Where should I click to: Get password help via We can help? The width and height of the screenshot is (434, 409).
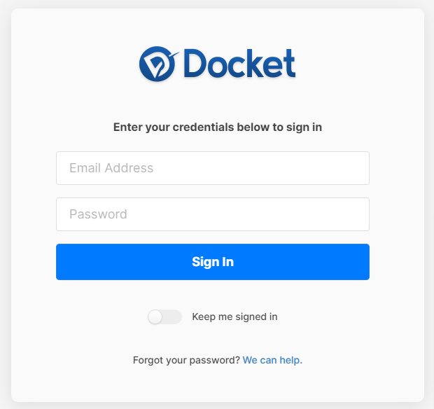tap(272, 360)
